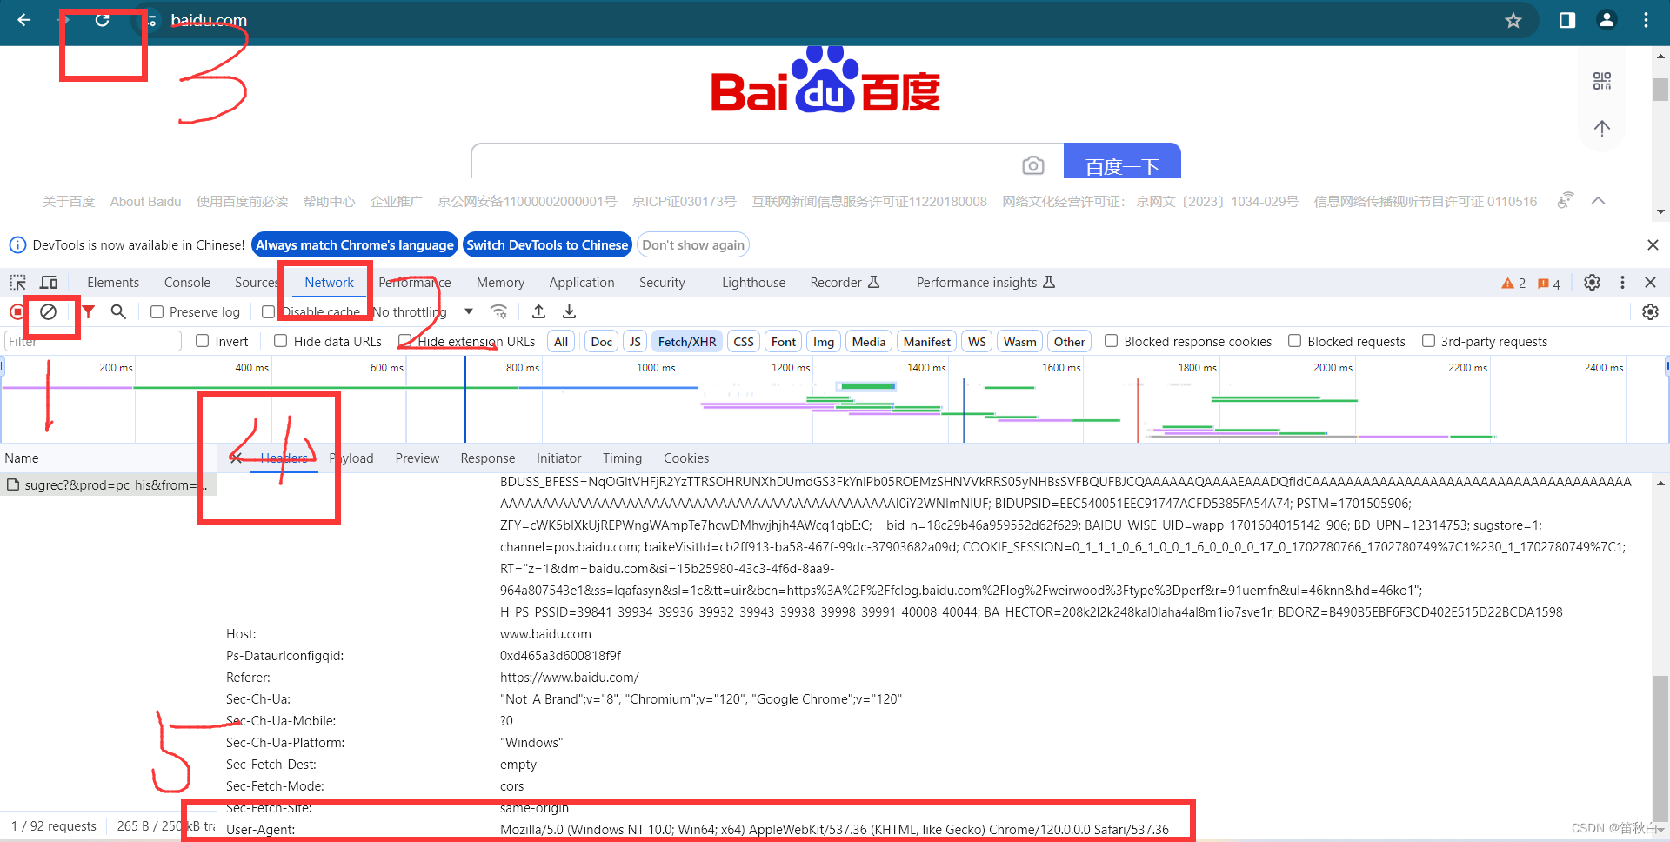Click the headers pane scrollbar thumb
The image size is (1670, 842).
[1660, 748]
